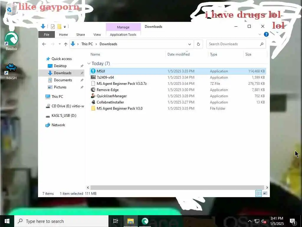Click the Properties quick access toolbar icon
The width and height of the screenshot is (302, 227).
click(x=52, y=27)
